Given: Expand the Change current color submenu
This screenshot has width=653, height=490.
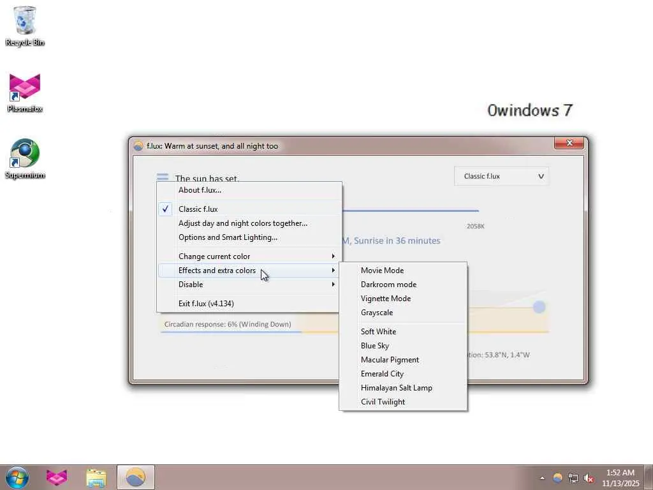Looking at the screenshot, I should (250, 256).
